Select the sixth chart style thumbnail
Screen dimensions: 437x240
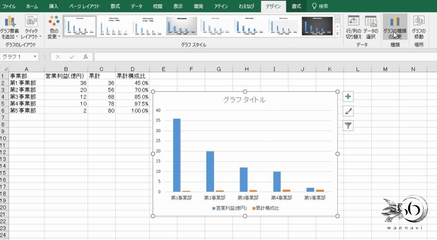click(x=249, y=26)
